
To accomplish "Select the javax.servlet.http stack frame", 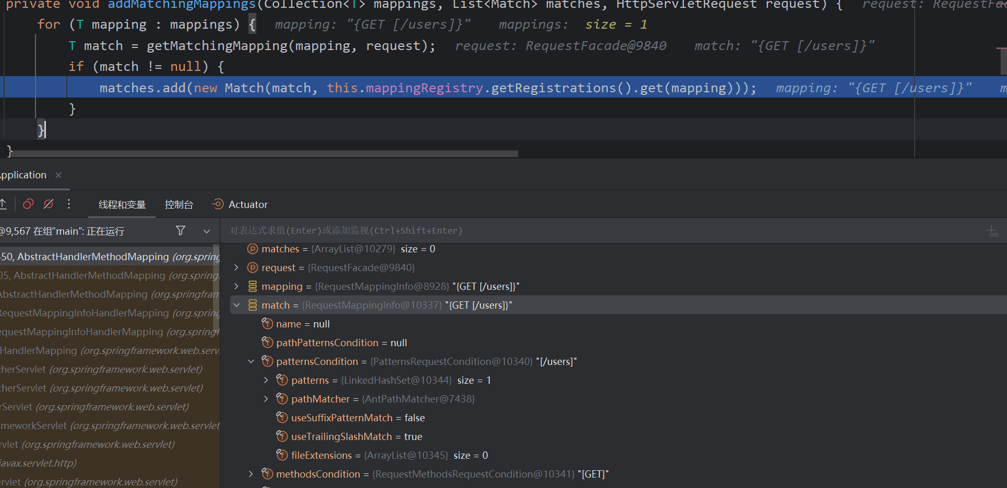I will click(109, 463).
